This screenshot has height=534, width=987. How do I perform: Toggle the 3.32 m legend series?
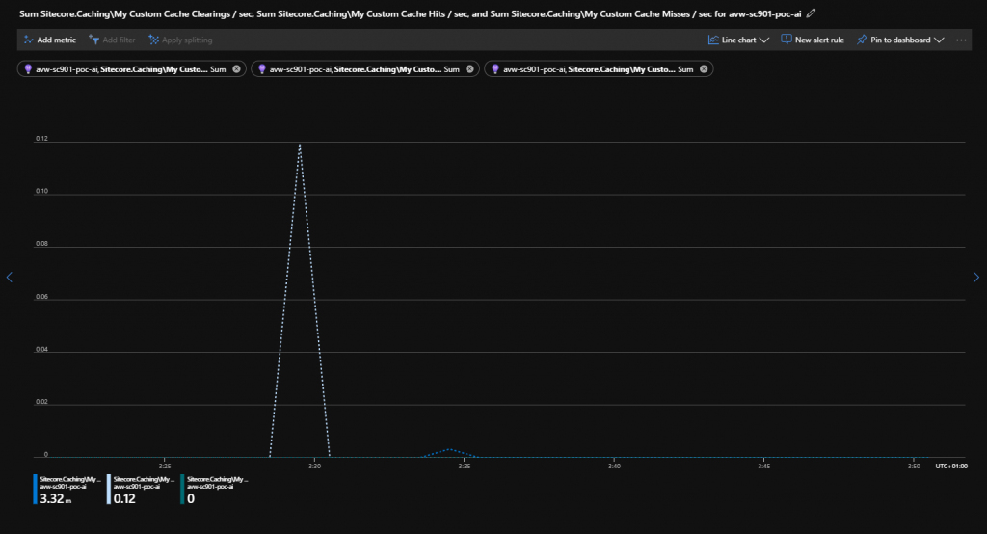(x=67, y=489)
